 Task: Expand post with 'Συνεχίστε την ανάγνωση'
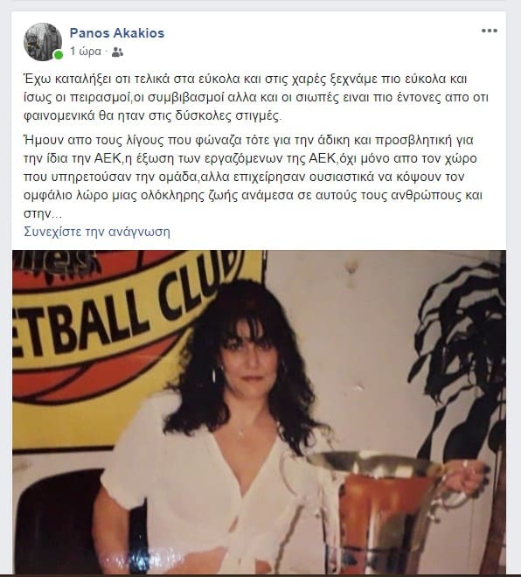pyautogui.click(x=97, y=232)
